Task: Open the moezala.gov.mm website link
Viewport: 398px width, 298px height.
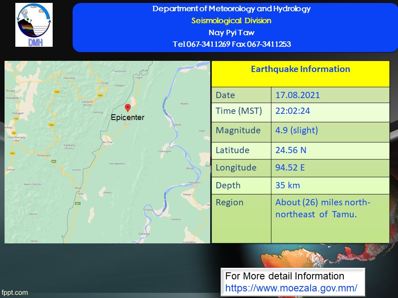Action: pos(291,287)
